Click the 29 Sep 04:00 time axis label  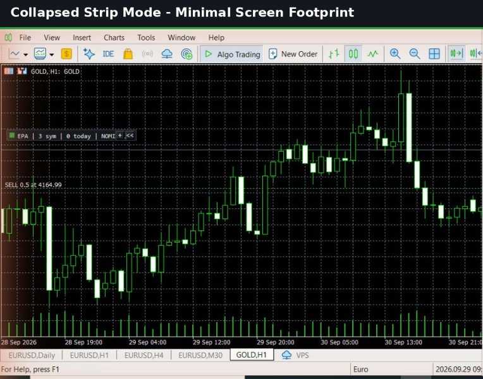pos(147,342)
